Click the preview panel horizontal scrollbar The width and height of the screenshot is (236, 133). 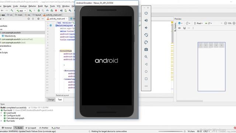click(190, 101)
